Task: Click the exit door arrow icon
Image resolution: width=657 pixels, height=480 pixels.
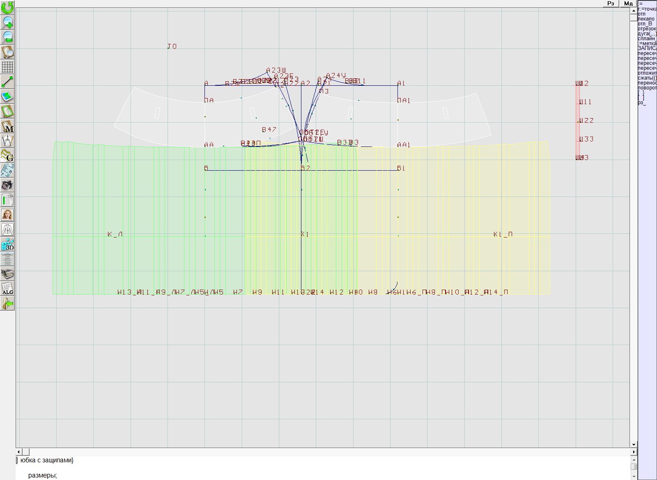Action: click(x=7, y=304)
